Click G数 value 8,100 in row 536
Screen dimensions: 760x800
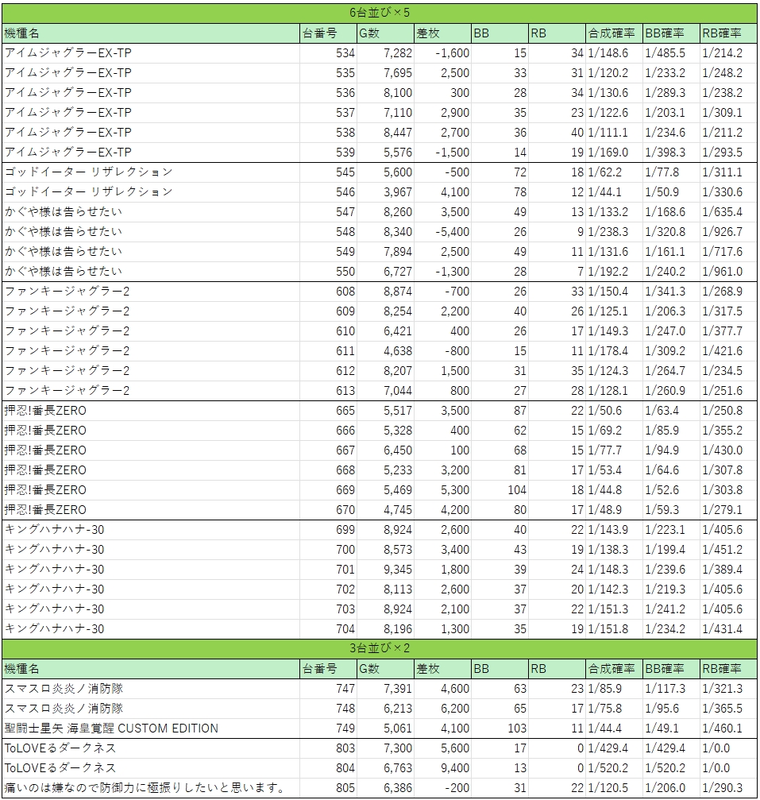[386, 93]
